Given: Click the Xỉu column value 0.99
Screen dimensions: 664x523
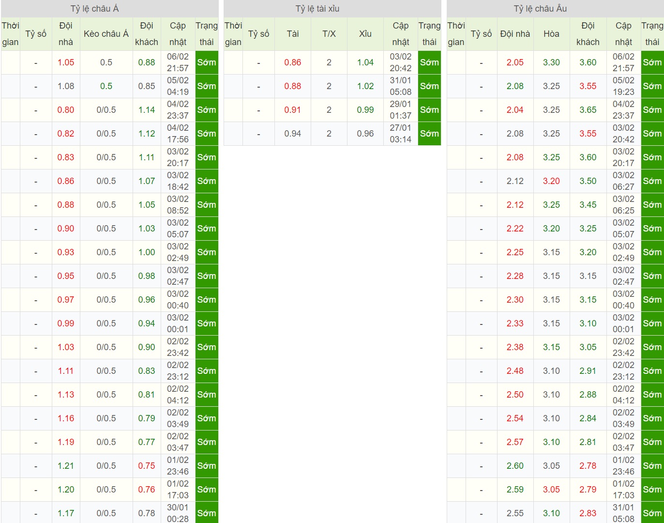Looking at the screenshot, I should (x=365, y=110).
